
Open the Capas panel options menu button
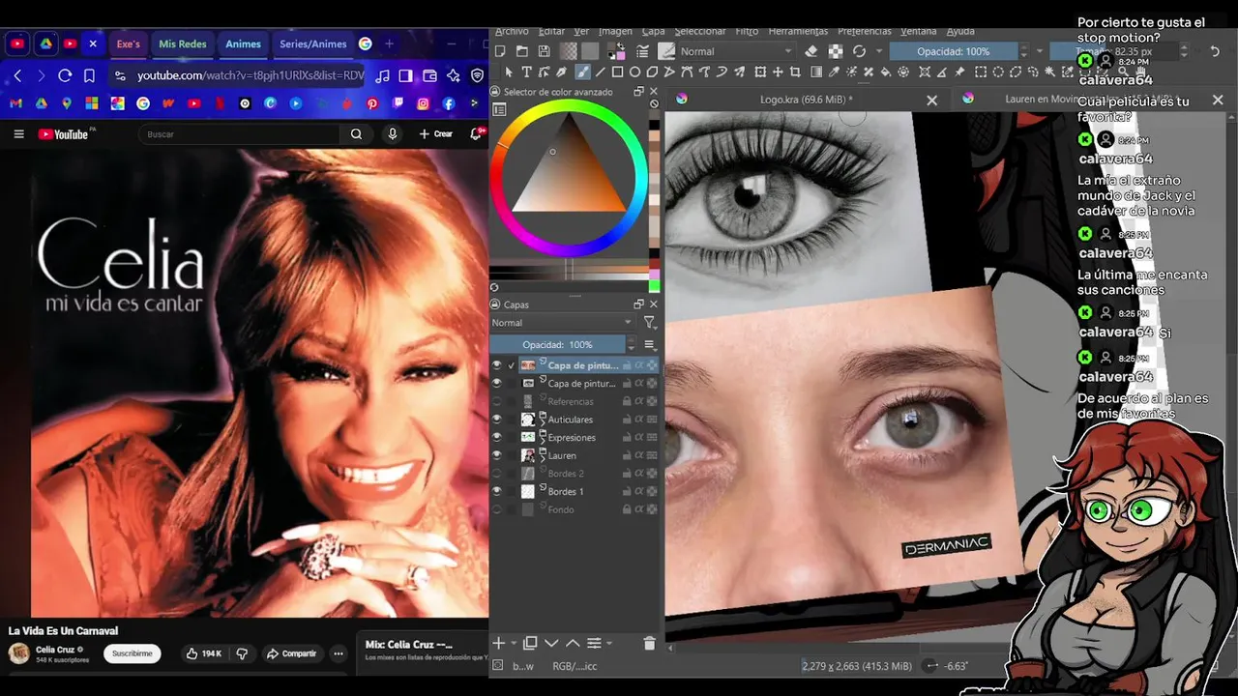tap(650, 344)
